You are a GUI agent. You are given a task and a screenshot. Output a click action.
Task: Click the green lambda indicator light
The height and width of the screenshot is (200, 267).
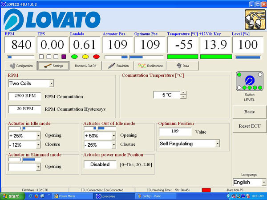[x=74, y=56]
